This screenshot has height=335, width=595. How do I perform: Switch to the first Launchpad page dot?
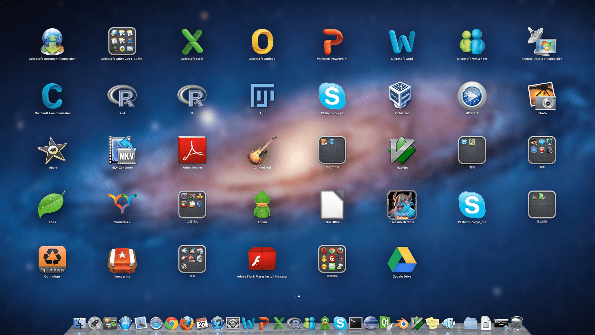(x=296, y=296)
